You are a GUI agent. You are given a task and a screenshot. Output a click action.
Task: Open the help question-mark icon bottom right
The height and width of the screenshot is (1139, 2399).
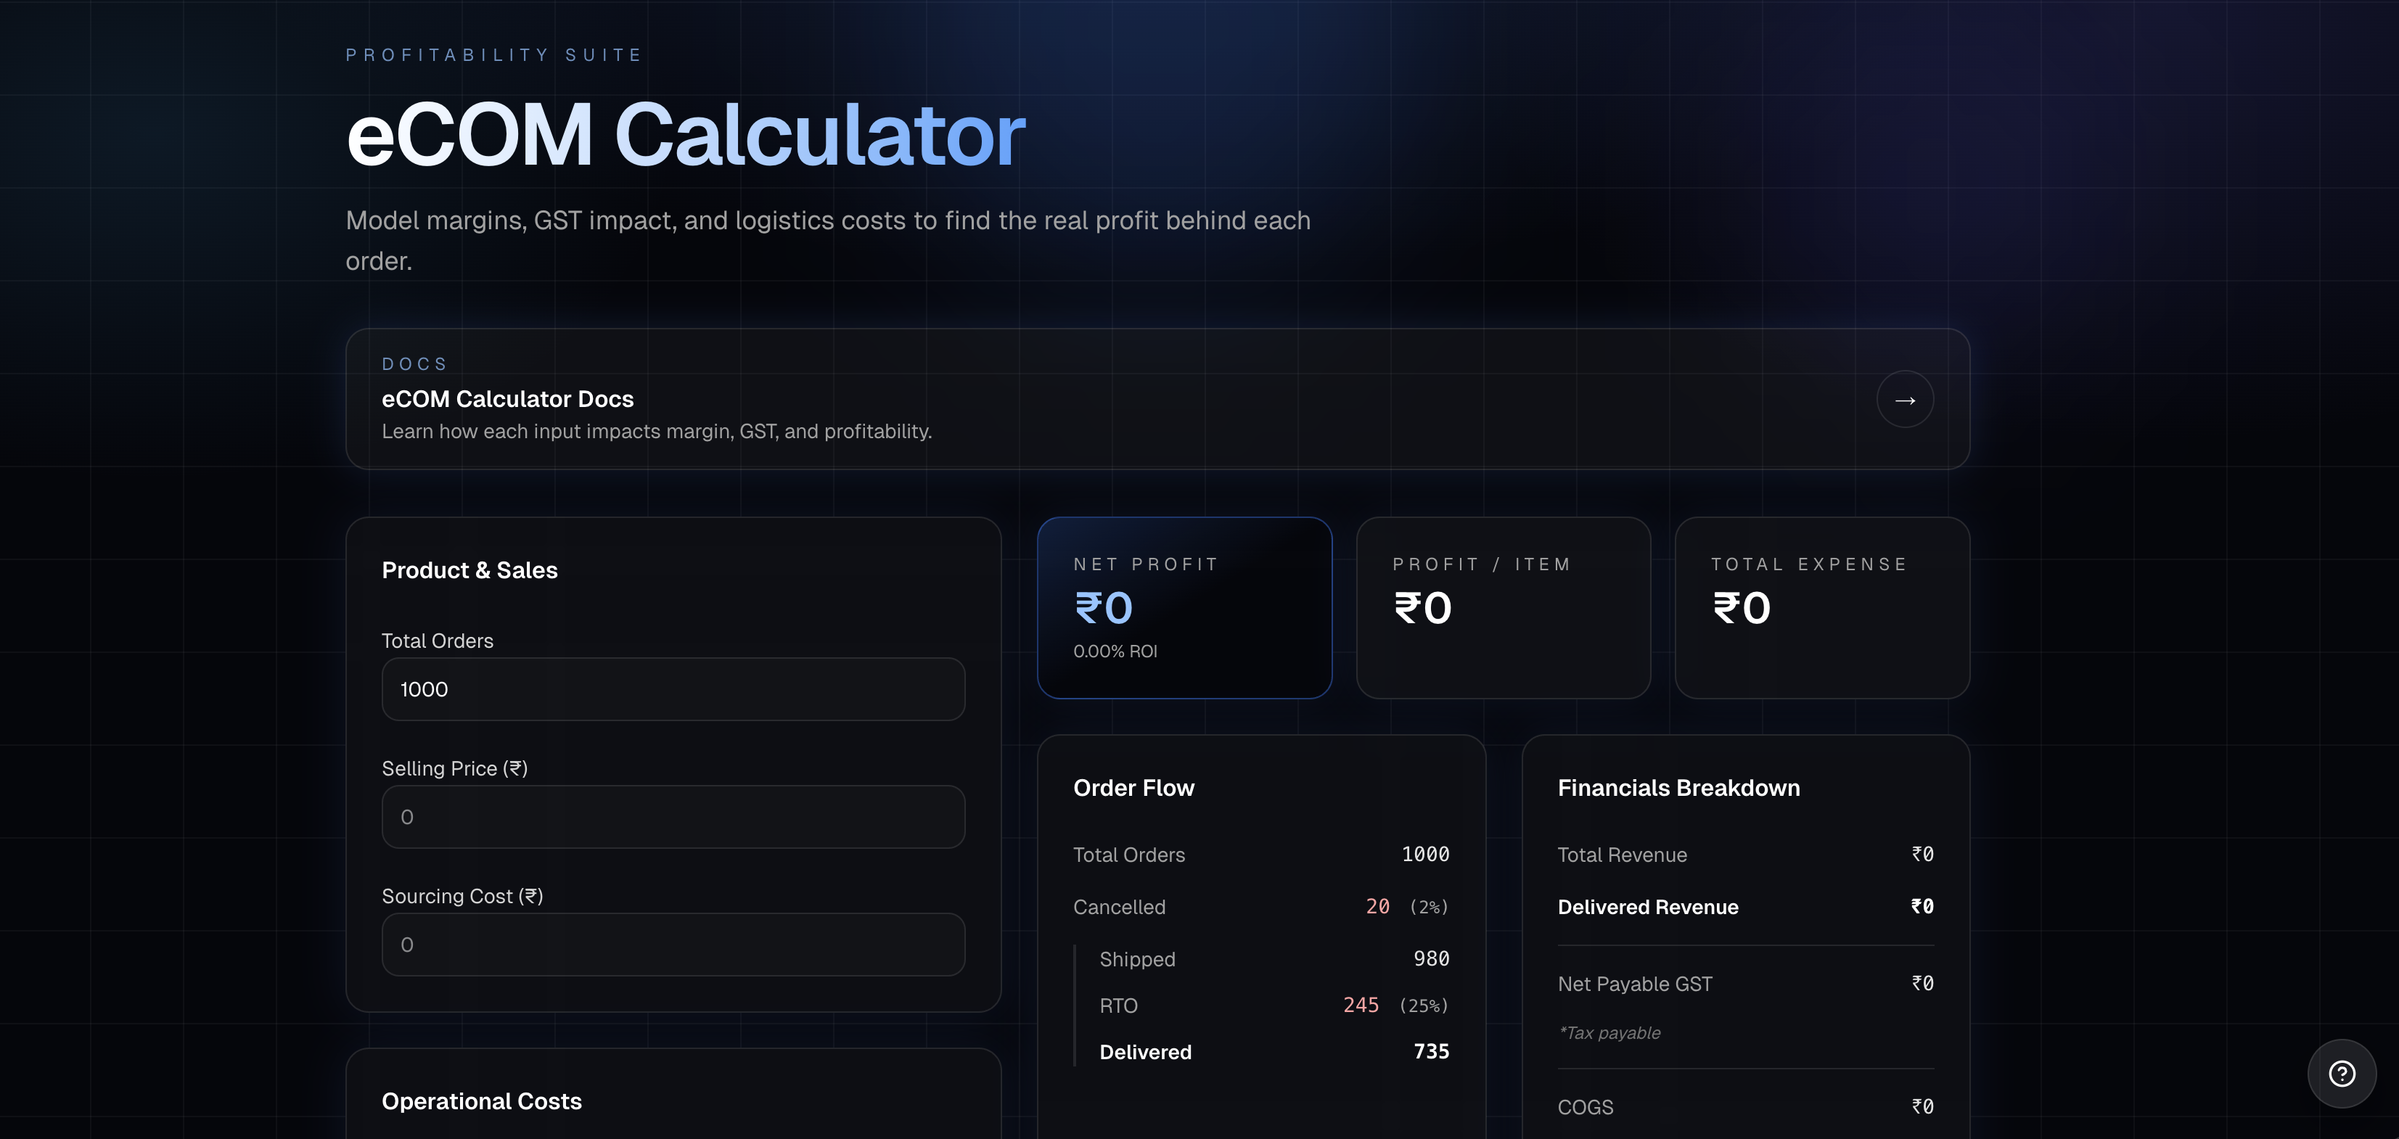pyautogui.click(x=2343, y=1073)
